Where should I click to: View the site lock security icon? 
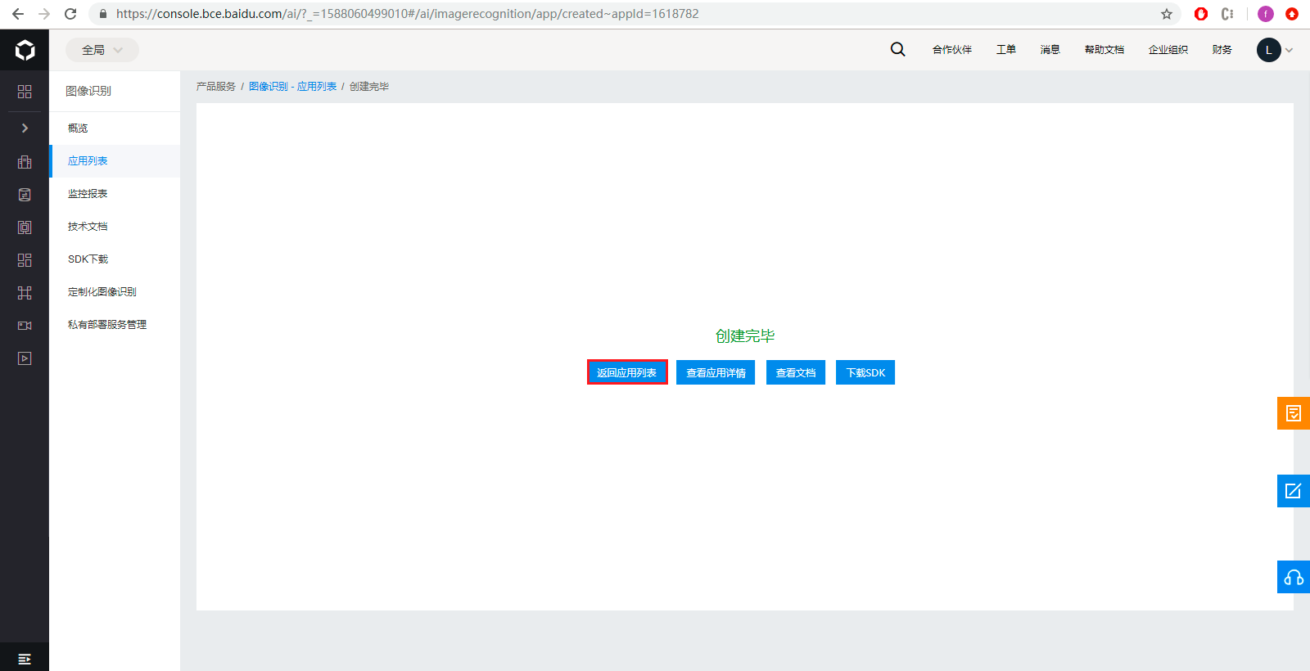[103, 14]
